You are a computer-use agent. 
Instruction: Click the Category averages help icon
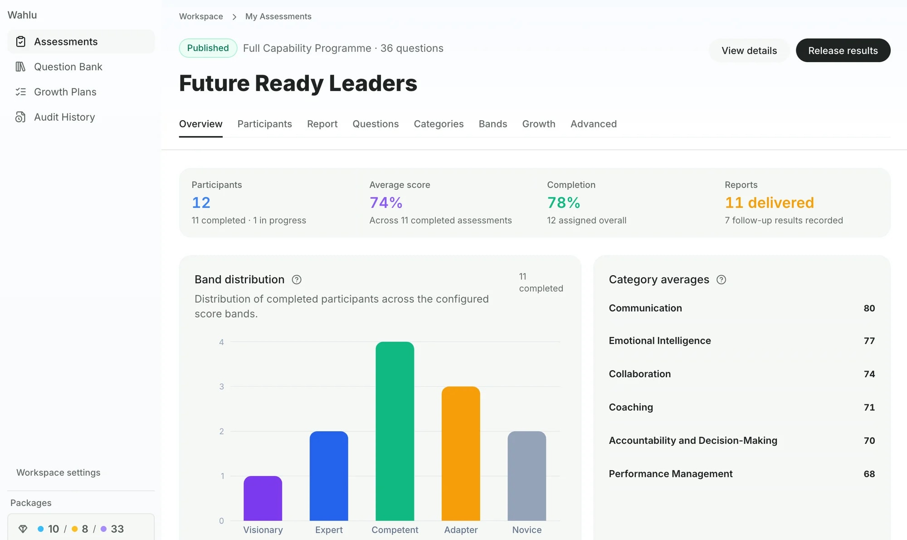click(721, 280)
